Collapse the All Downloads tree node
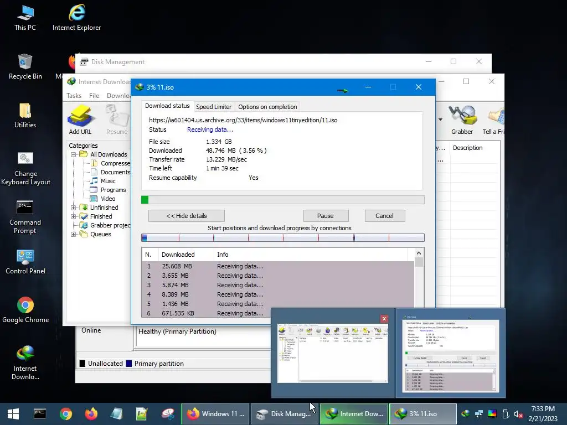Screen dimensions: 567x425 [x=74, y=154]
